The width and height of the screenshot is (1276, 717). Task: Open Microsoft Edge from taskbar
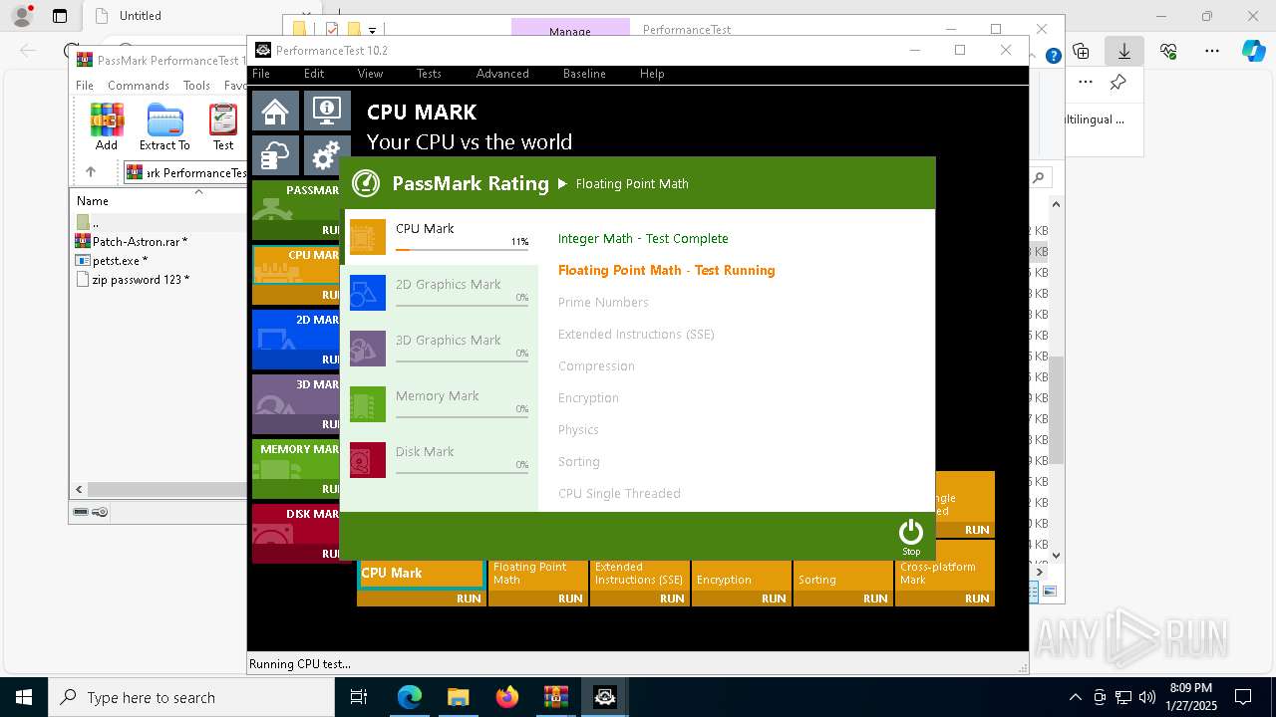tap(410, 697)
